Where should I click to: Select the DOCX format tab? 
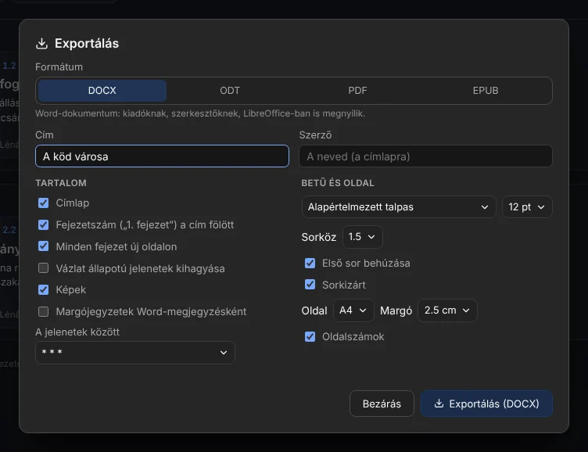(102, 91)
